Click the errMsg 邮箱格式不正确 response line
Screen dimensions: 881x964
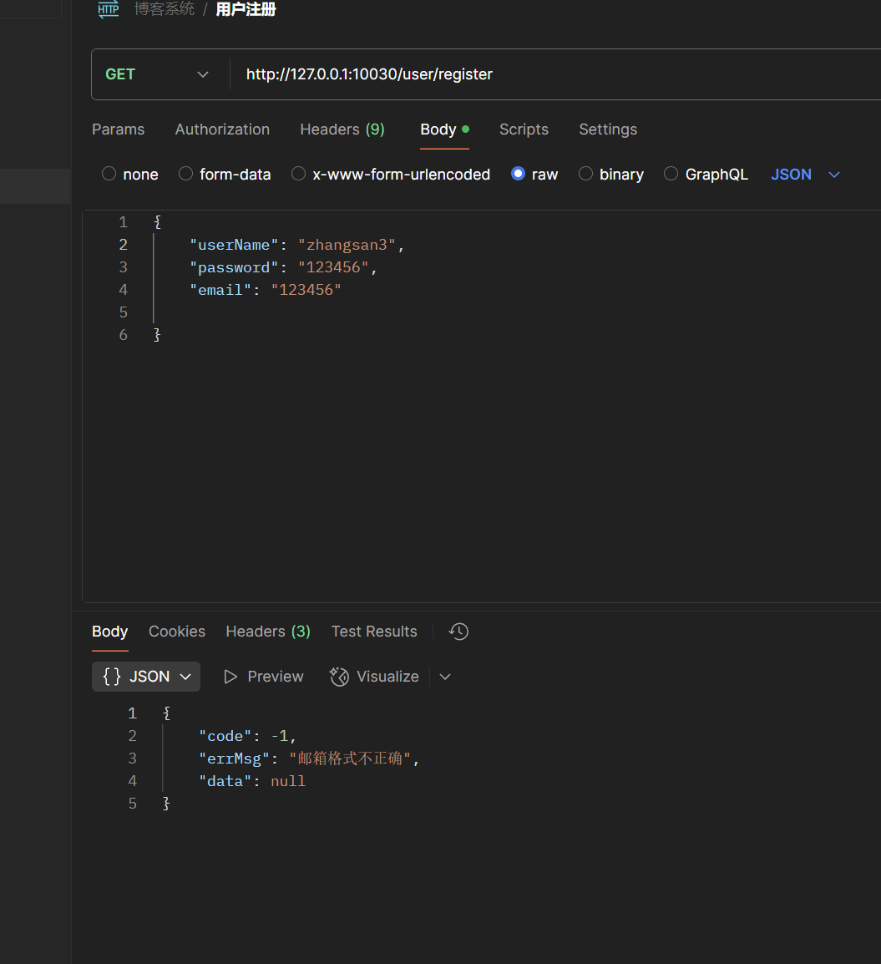point(309,759)
